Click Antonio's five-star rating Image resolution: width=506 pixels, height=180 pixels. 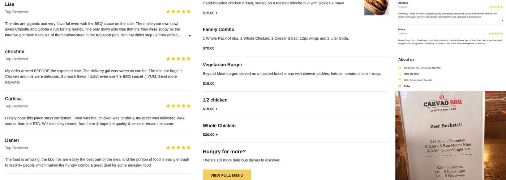496,7
